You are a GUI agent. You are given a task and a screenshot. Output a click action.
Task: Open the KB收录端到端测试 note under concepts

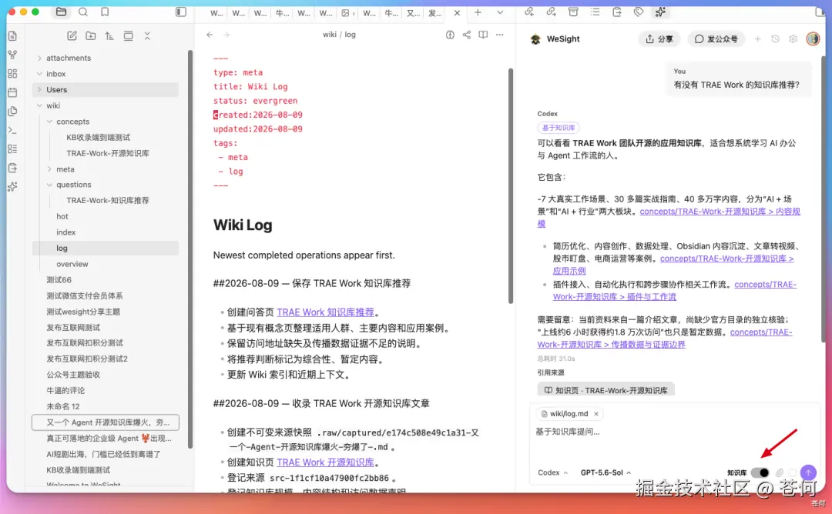pyautogui.click(x=98, y=137)
